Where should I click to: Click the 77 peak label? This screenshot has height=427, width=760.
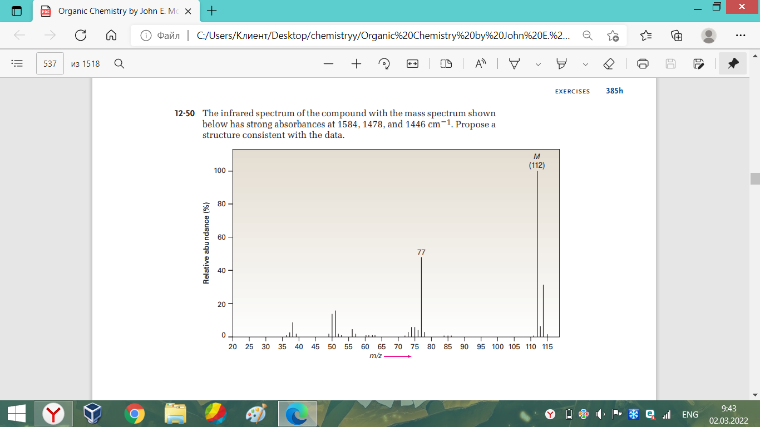pyautogui.click(x=421, y=252)
